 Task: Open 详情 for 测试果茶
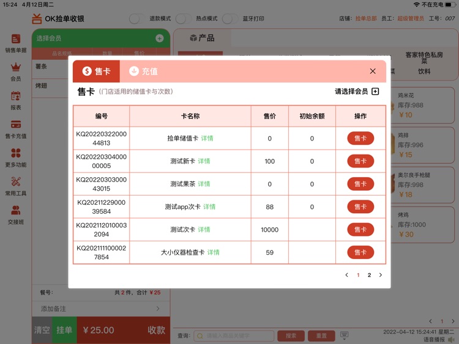click(204, 184)
